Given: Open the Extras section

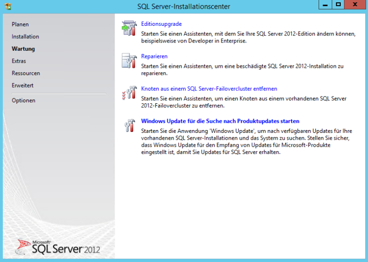Looking at the screenshot, I should pyautogui.click(x=19, y=61).
